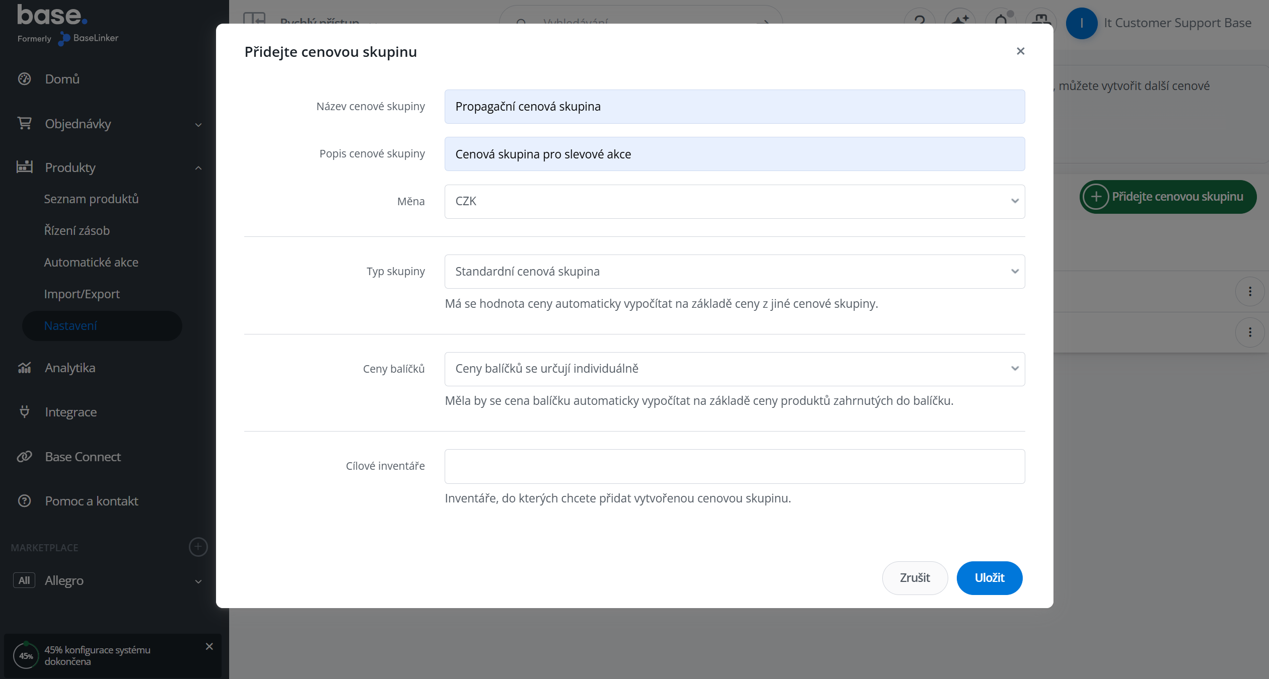This screenshot has width=1269, height=679.
Task: Click the Domů dashboard icon
Action: (25, 79)
